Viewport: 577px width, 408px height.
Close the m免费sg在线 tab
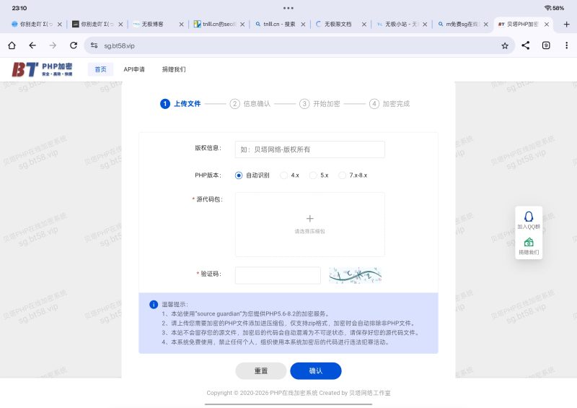[x=485, y=25]
